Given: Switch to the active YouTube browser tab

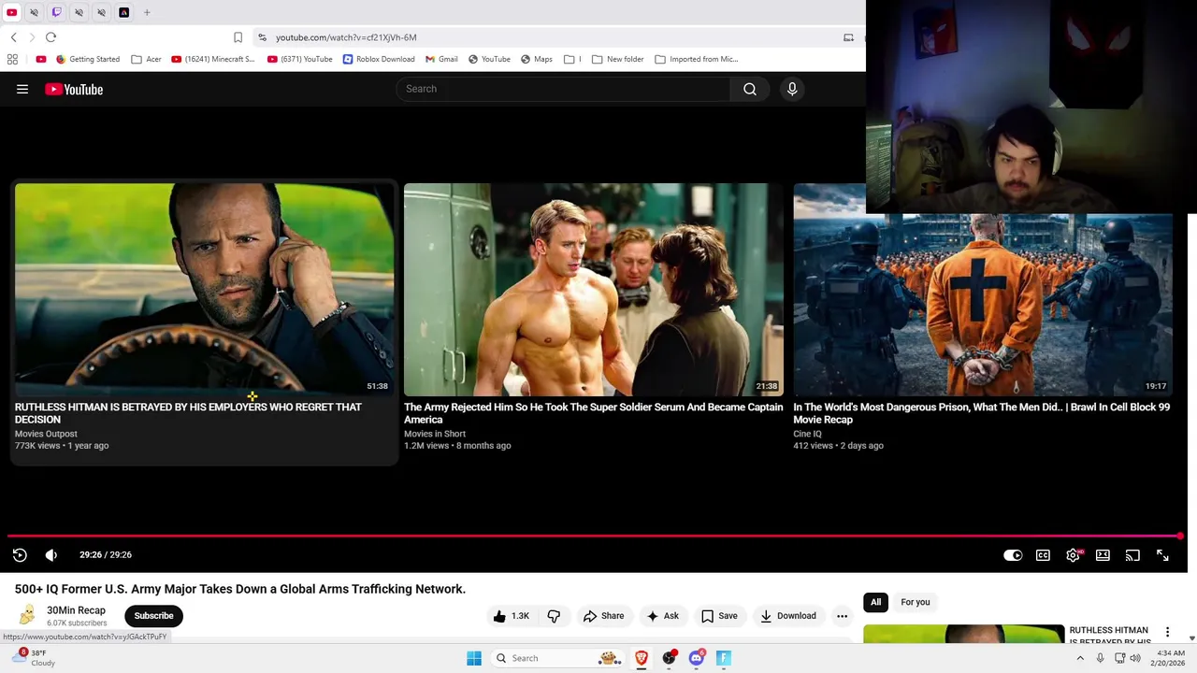Looking at the screenshot, I should (x=11, y=12).
